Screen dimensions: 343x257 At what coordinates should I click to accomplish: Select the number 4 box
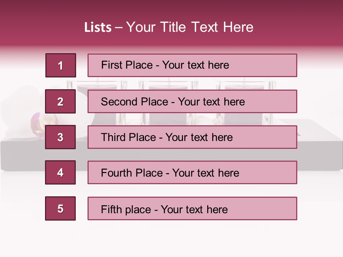60,172
